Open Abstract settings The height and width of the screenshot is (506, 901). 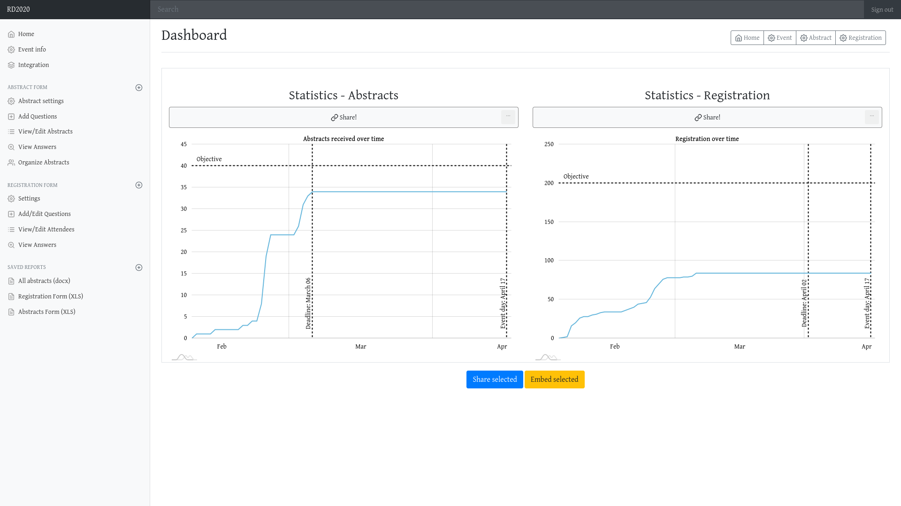click(x=75, y=101)
